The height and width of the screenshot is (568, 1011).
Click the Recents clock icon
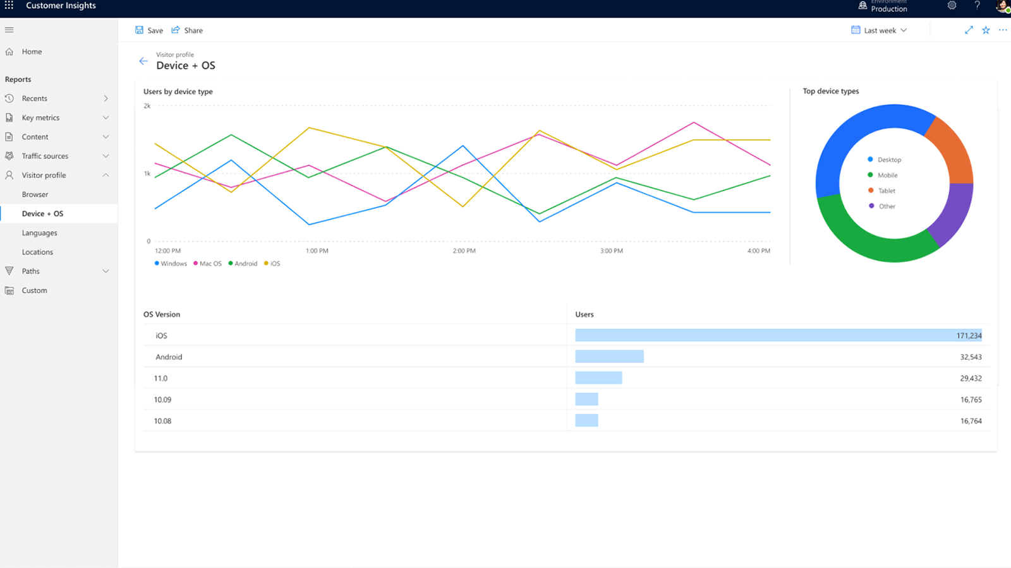pyautogui.click(x=9, y=98)
